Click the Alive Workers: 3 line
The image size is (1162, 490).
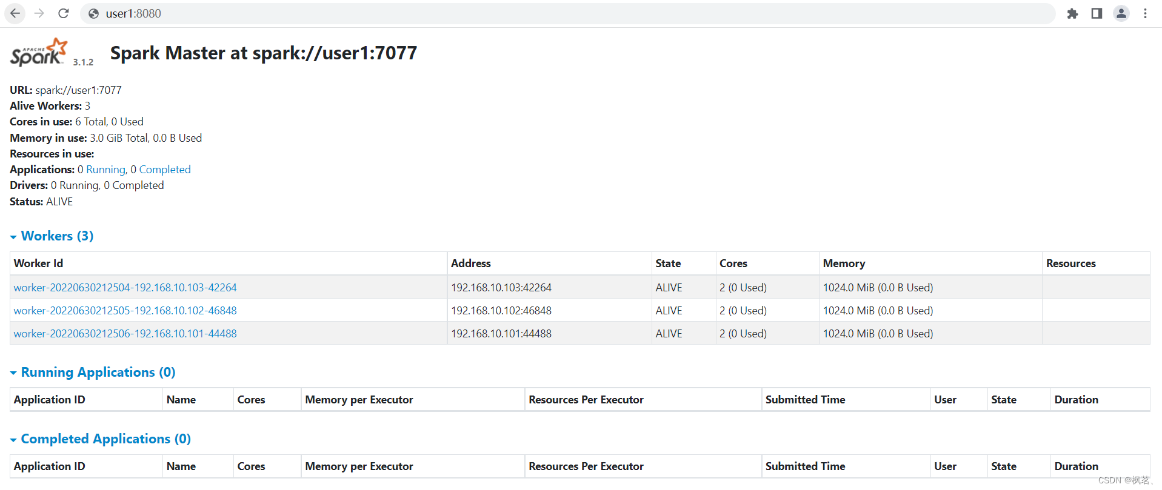(x=50, y=105)
